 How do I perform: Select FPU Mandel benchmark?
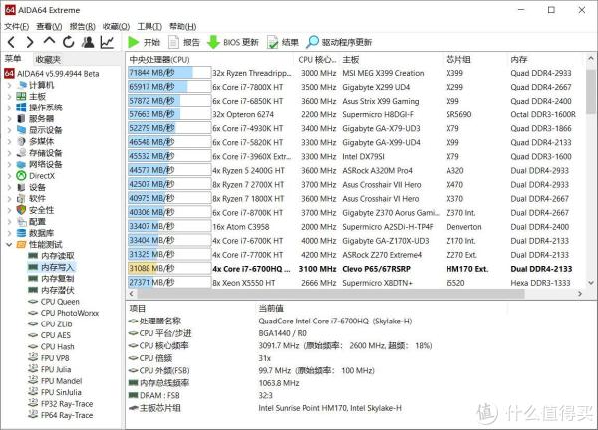coord(55,381)
